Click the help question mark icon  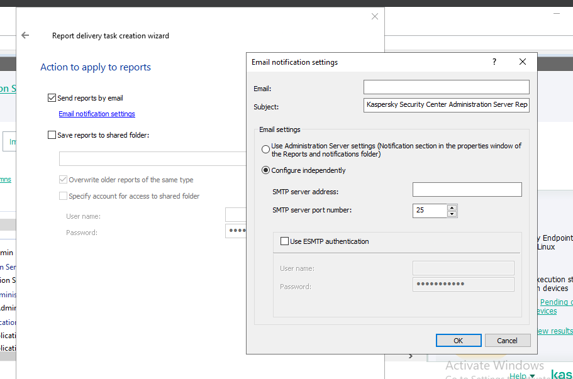(494, 62)
